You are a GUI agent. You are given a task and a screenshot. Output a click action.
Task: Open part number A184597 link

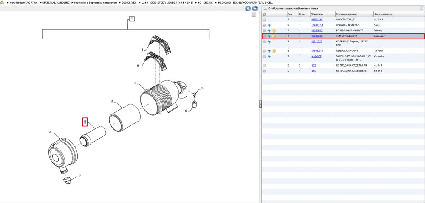tap(316, 56)
